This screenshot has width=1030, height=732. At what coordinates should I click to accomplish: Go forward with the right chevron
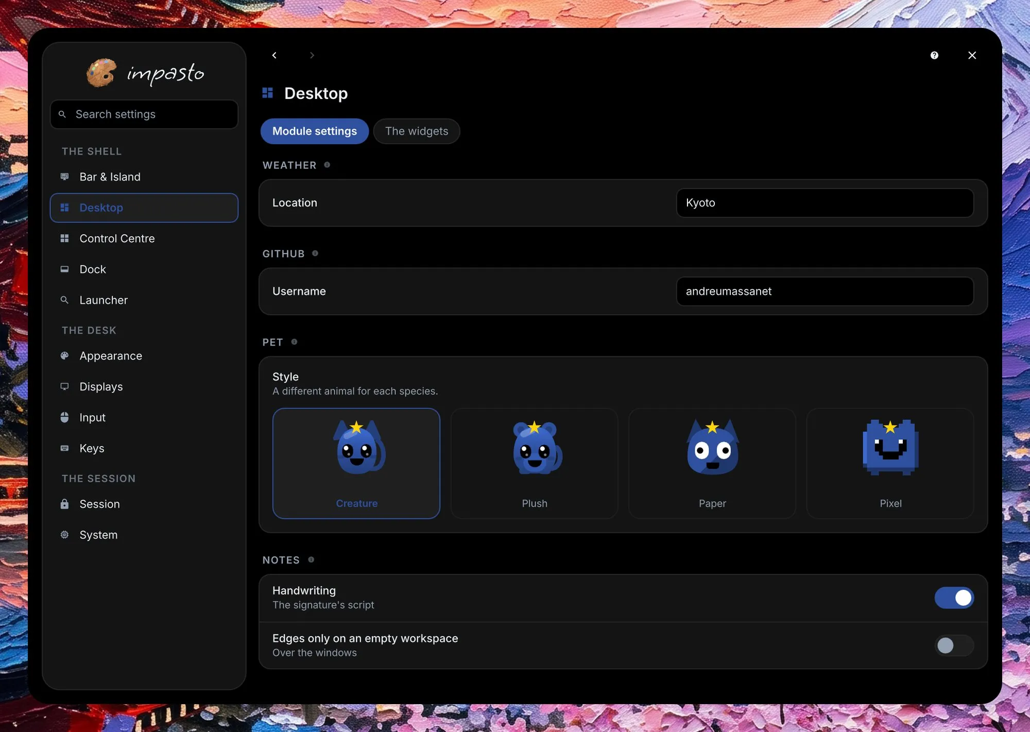point(312,55)
